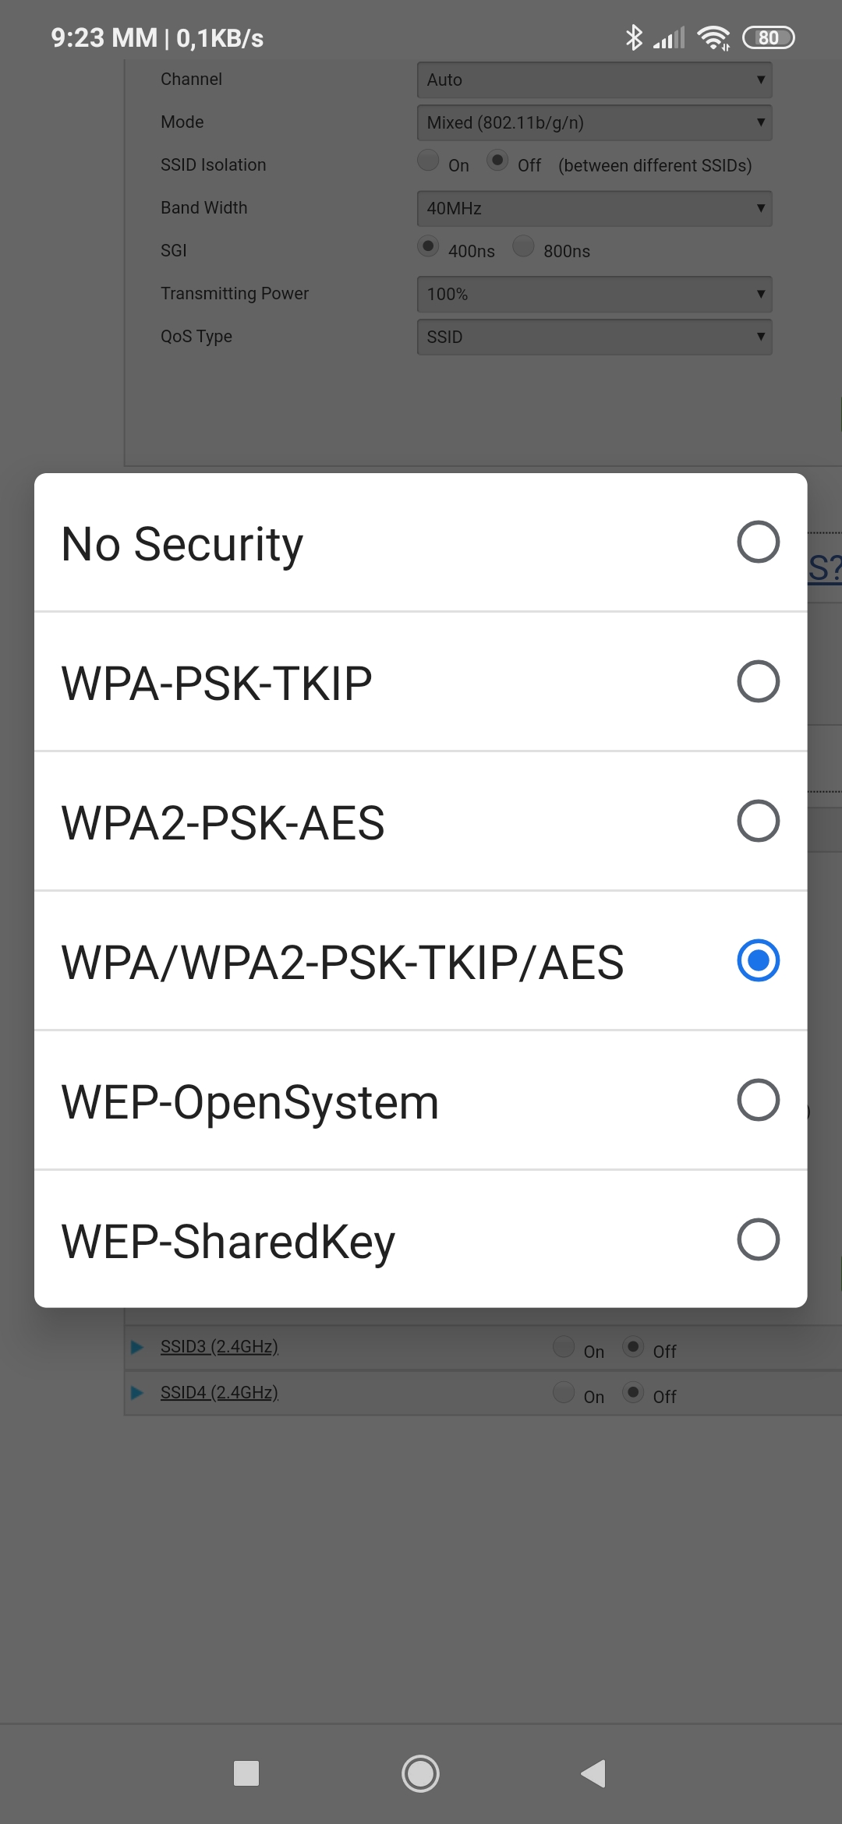Pick WEP-OpenSystem from the list
Viewport: 842px width, 1824px height.
coord(758,1101)
